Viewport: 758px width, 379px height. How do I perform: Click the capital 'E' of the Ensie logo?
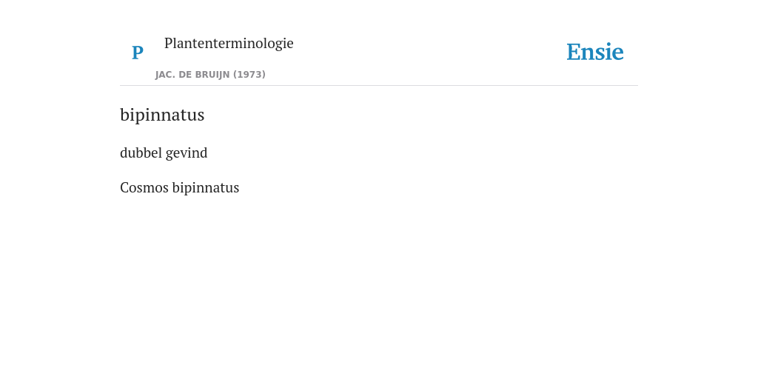tap(574, 53)
